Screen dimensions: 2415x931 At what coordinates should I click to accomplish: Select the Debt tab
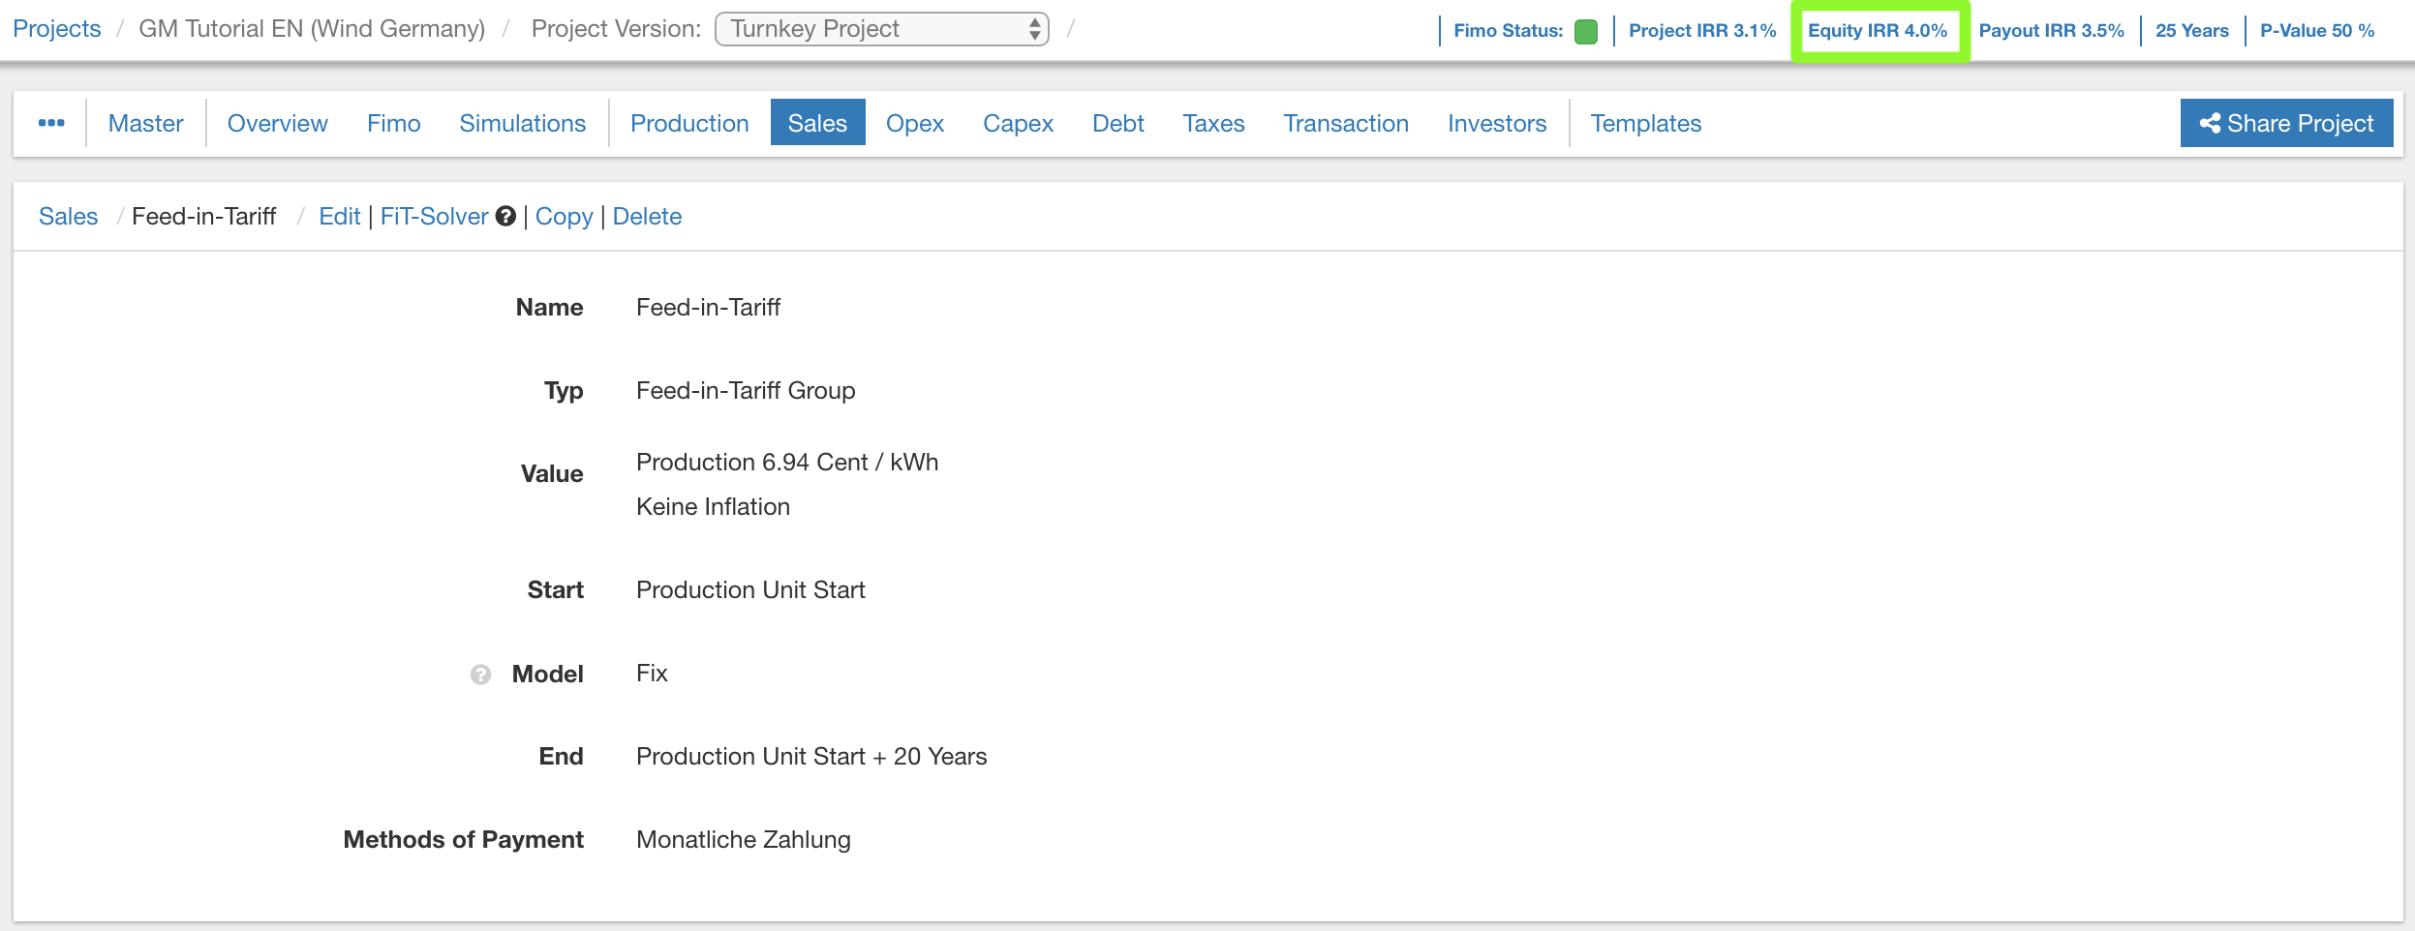pos(1117,123)
